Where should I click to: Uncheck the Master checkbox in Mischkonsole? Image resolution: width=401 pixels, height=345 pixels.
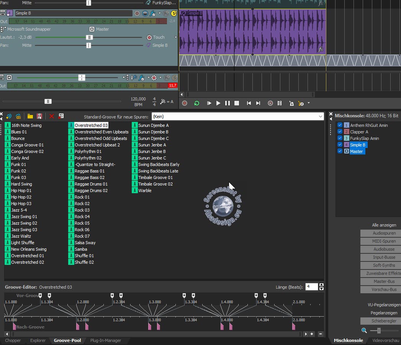[x=340, y=151]
